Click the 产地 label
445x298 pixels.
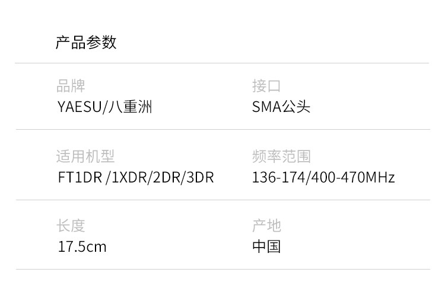pyautogui.click(x=266, y=226)
